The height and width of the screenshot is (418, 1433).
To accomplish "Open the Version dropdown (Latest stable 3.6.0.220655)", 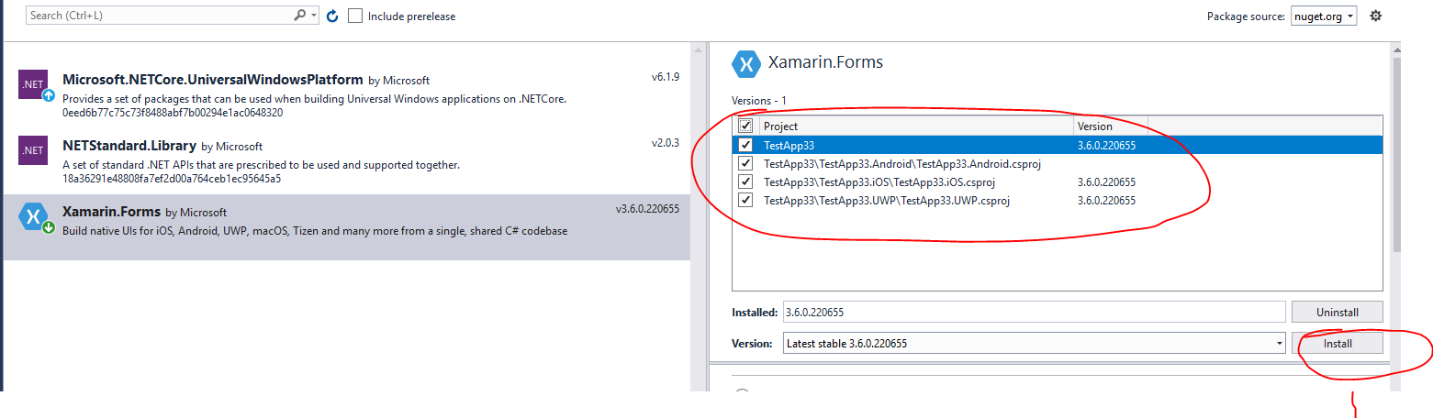I will tap(1035, 343).
